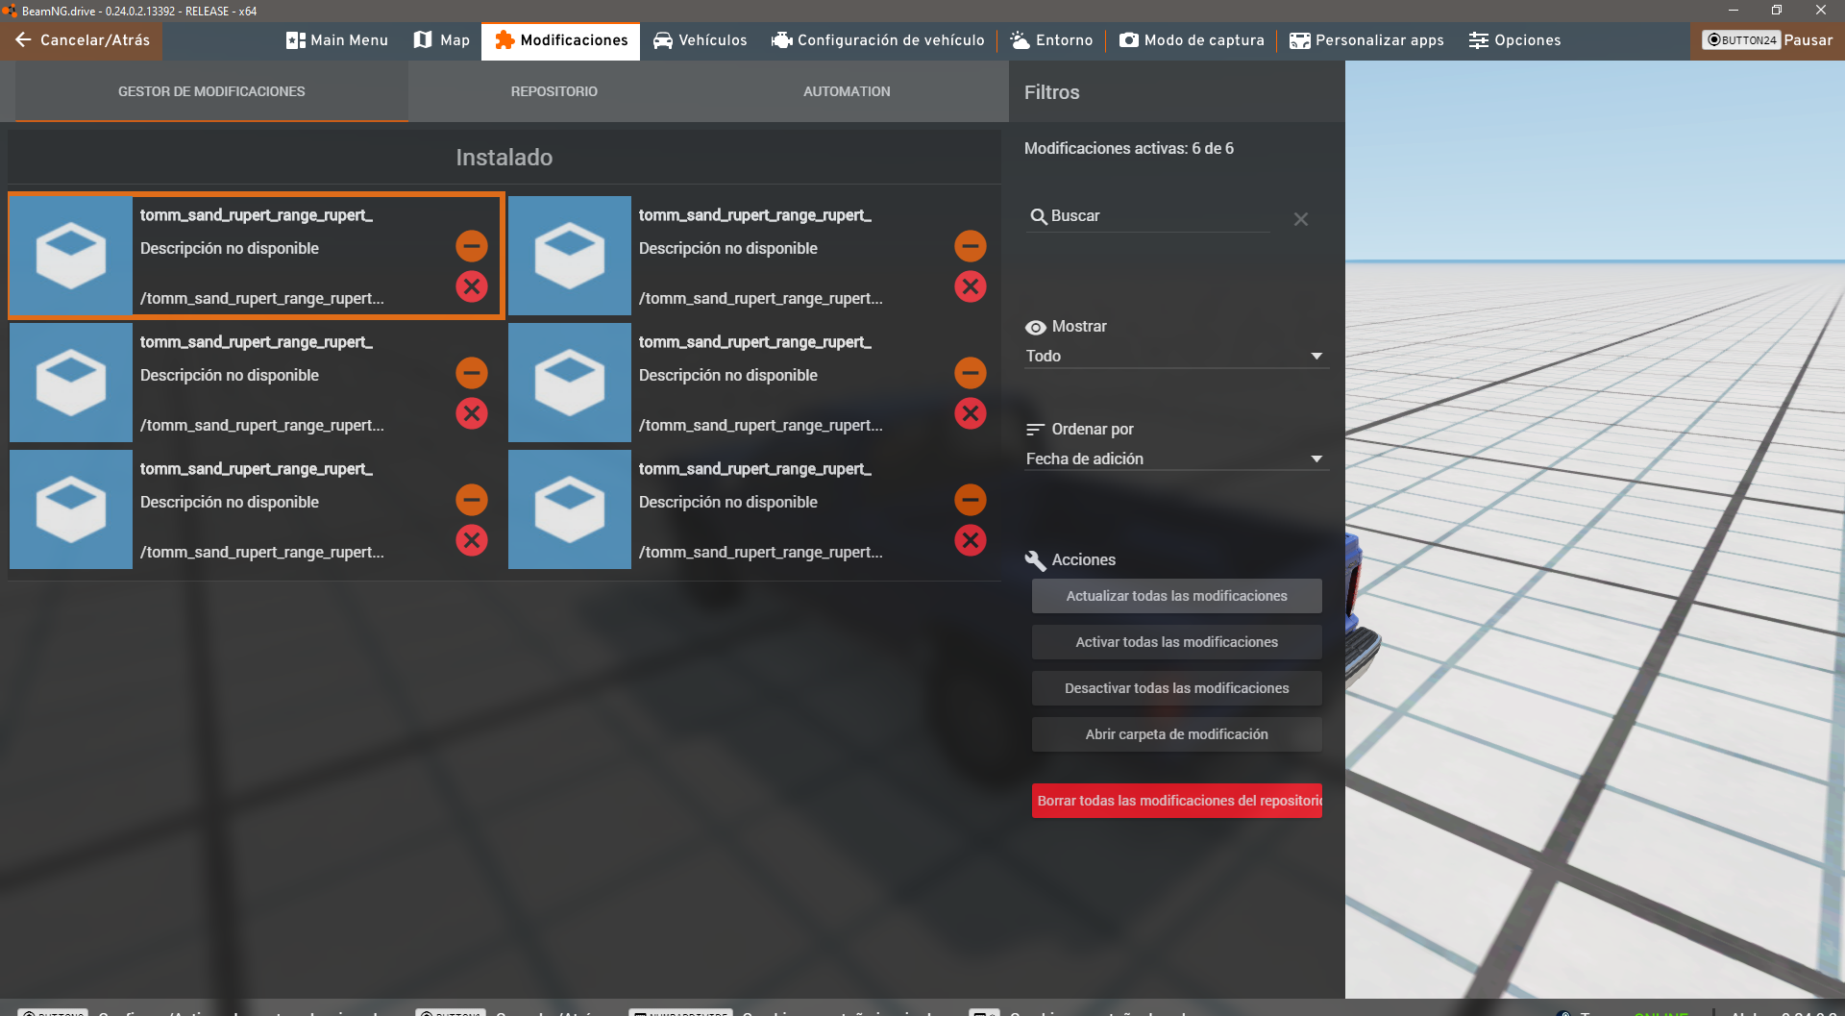Click the 'Instalado' section heading
Screen dimensions: 1845x1016
point(504,158)
